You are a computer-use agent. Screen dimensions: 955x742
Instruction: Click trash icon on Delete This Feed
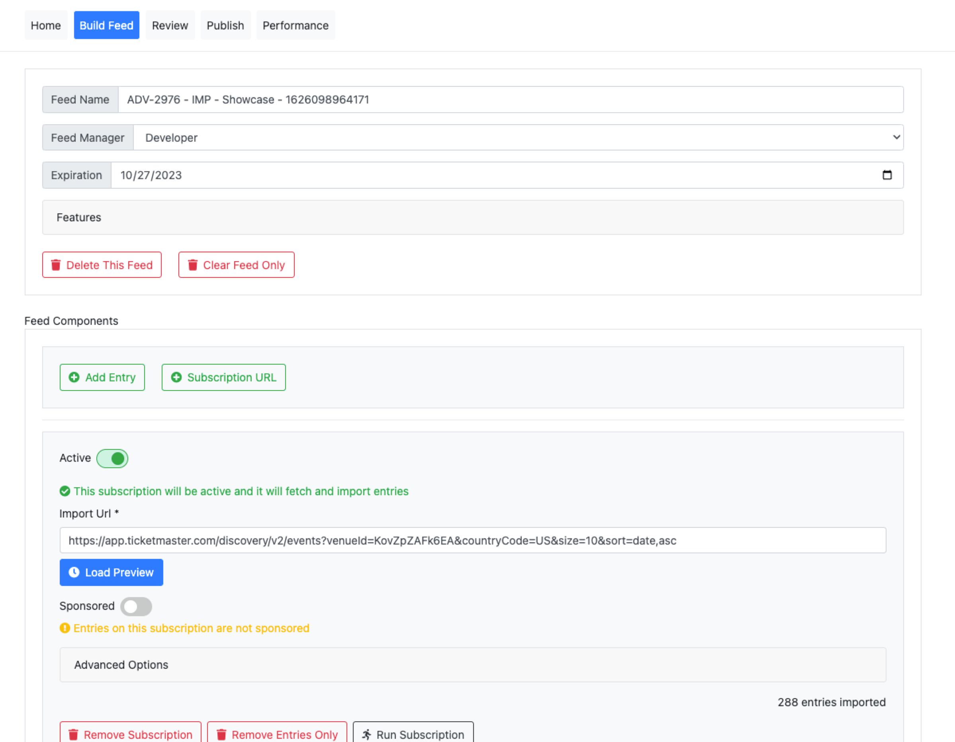pos(56,265)
